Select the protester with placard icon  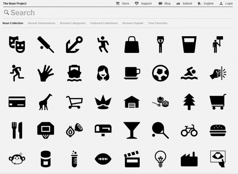coord(218,44)
